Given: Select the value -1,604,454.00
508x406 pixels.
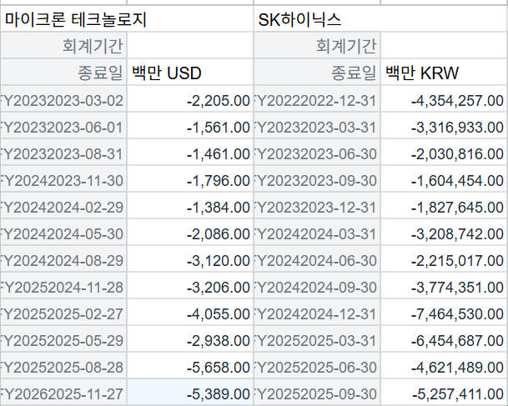Looking at the screenshot, I should tap(444, 179).
